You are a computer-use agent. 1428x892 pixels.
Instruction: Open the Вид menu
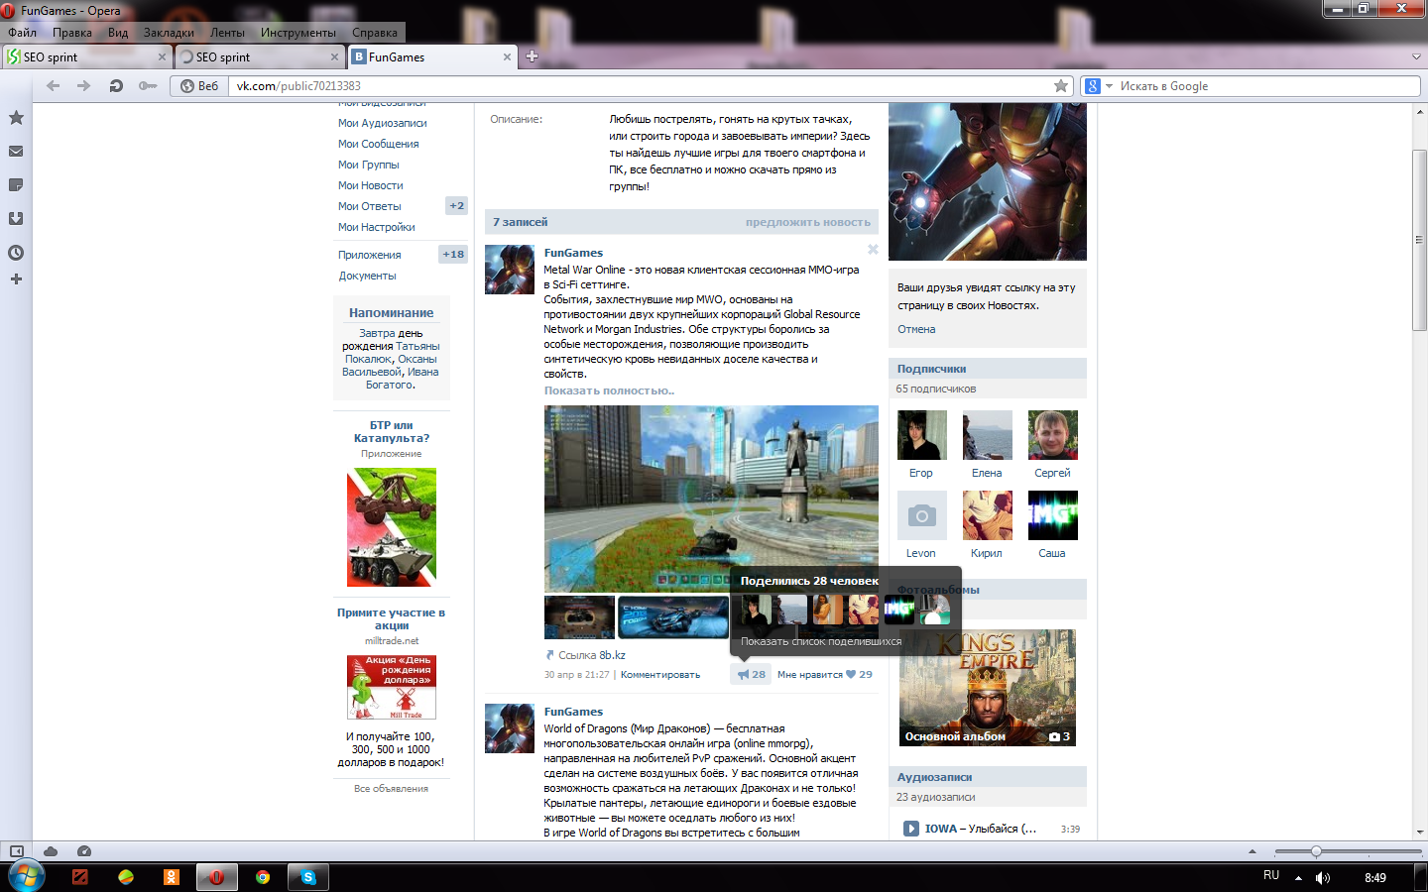click(x=118, y=33)
